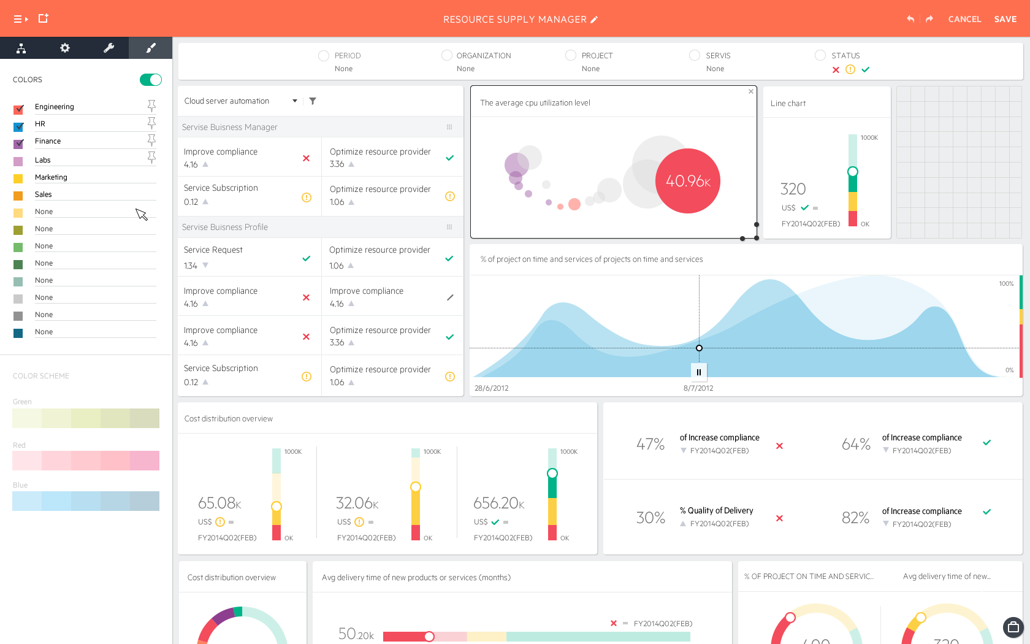This screenshot has height=644, width=1030.
Task: Click the redo arrow icon
Action: pos(929,19)
